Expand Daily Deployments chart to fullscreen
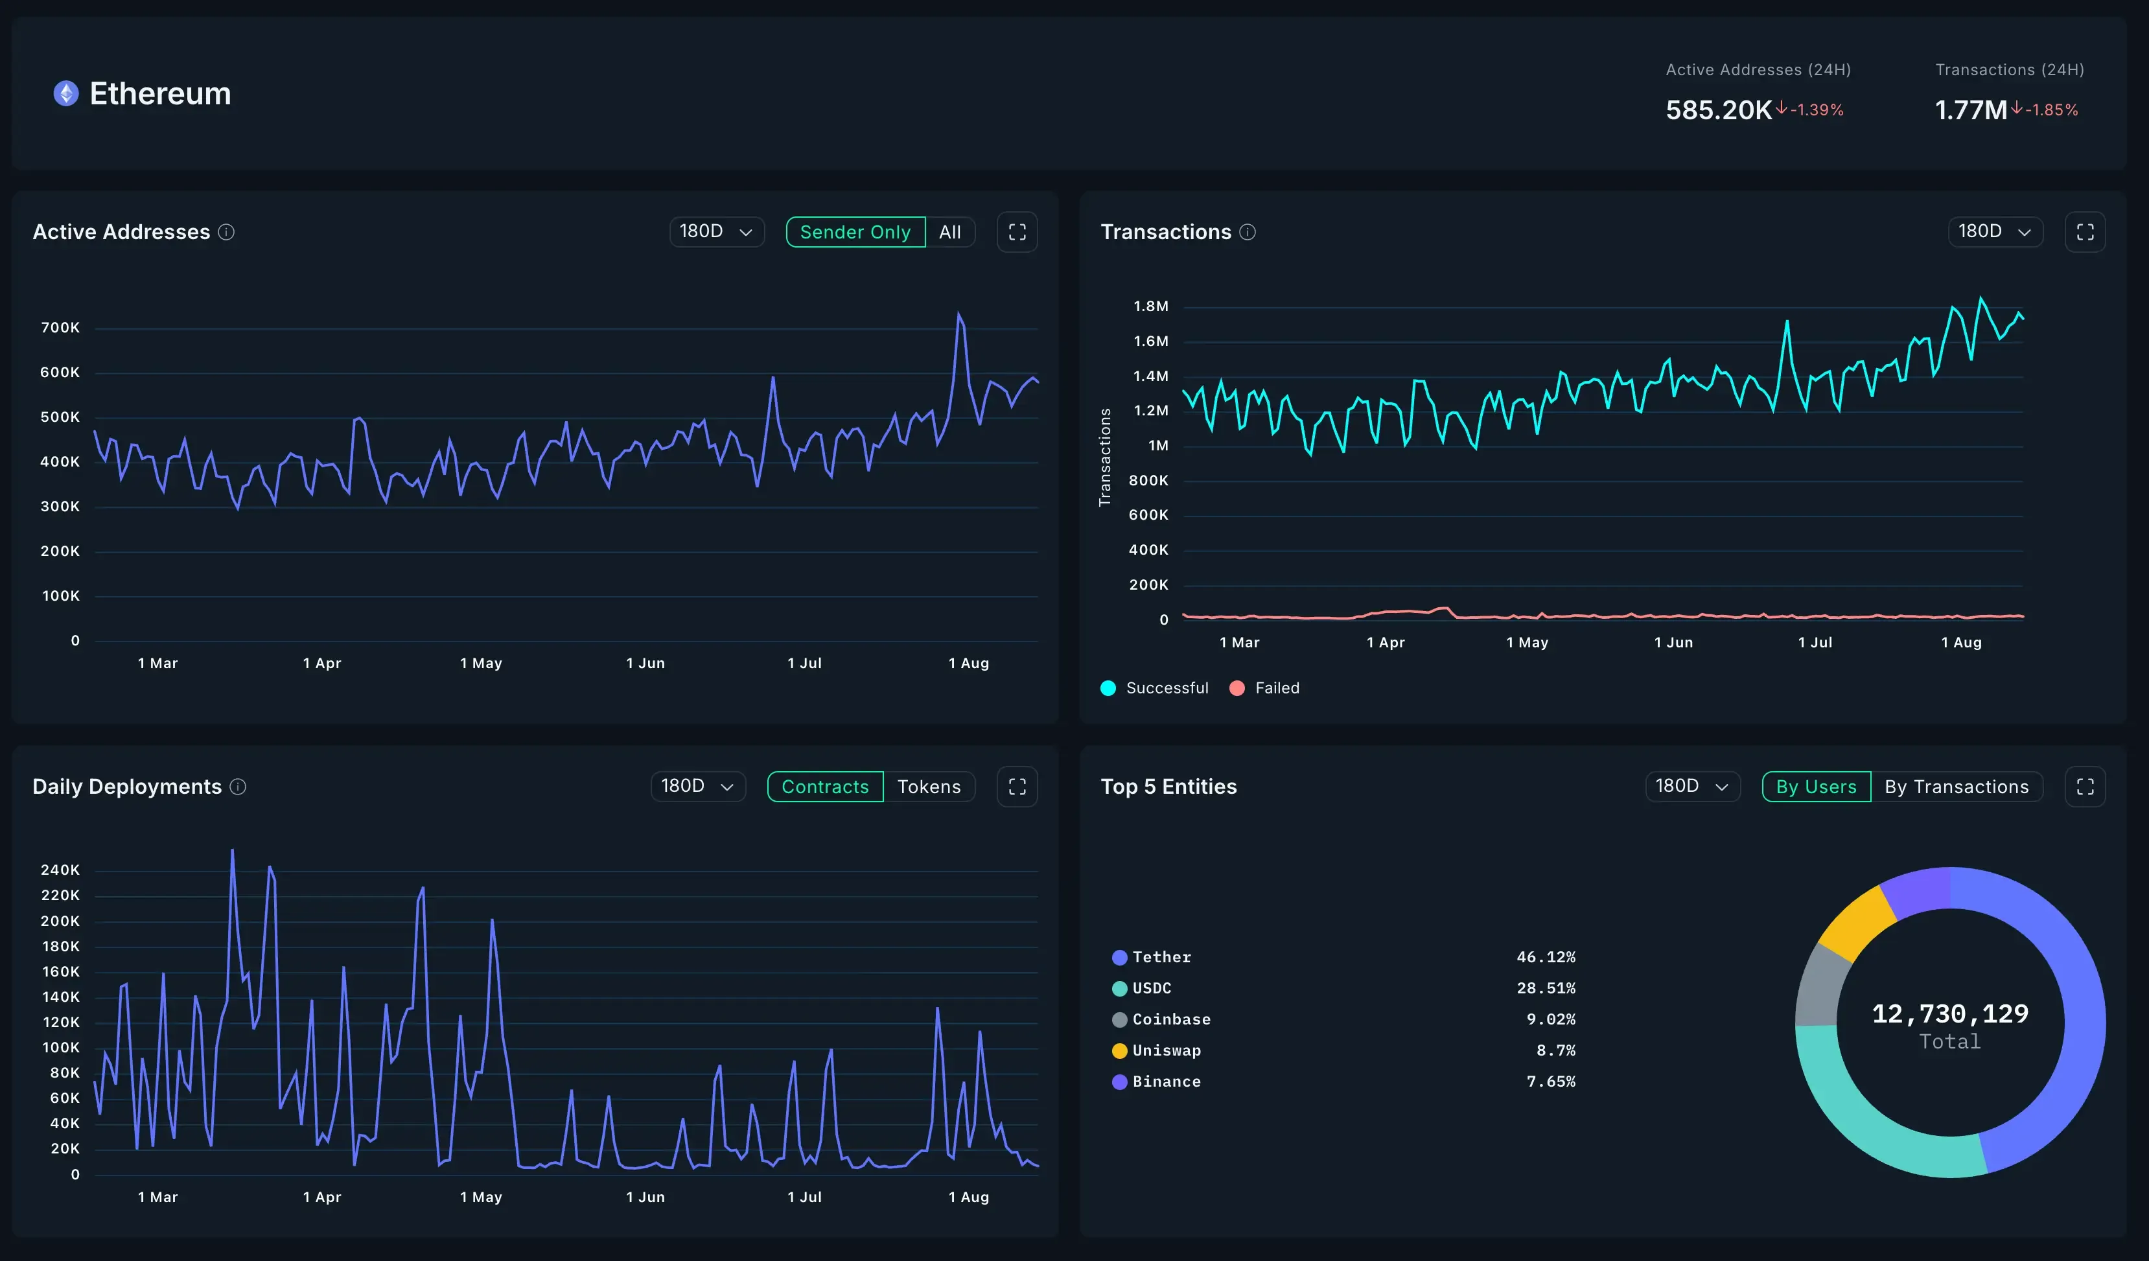The height and width of the screenshot is (1261, 2149). (1017, 786)
